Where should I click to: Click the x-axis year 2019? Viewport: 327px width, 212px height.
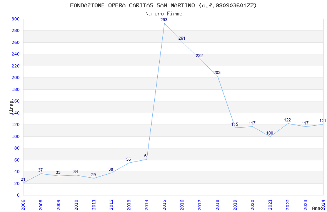tap(235, 205)
